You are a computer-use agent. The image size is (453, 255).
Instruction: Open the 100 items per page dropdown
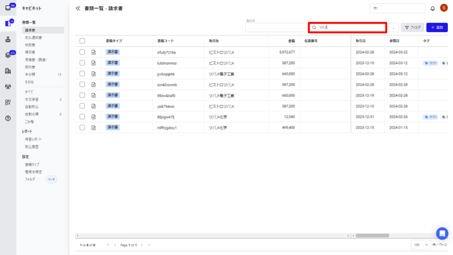[421, 245]
